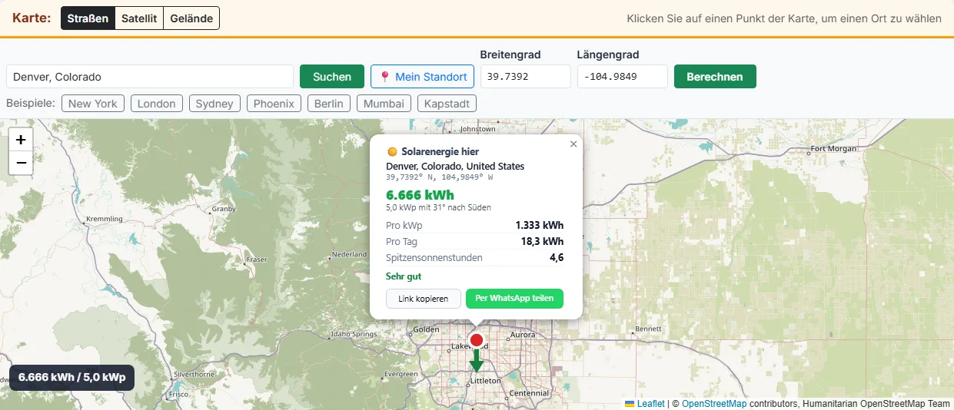
Task: Click the green 6.666 kWh value
Action: [420, 195]
